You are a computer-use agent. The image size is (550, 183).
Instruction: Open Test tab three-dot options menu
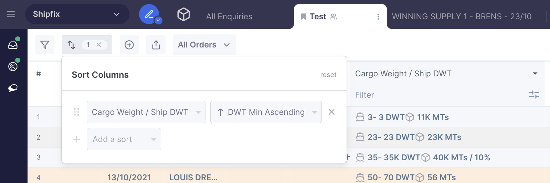click(x=378, y=17)
